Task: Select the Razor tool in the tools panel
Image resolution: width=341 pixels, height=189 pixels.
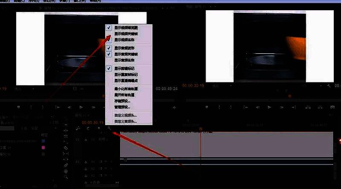Action: [x=66, y=148]
